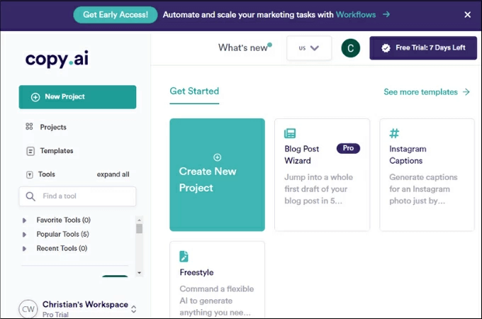Viewport: 482px width, 319px height.
Task: Click the Templates document icon
Action: [x=30, y=151]
